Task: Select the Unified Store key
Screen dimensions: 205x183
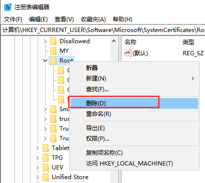Action: (x=70, y=177)
